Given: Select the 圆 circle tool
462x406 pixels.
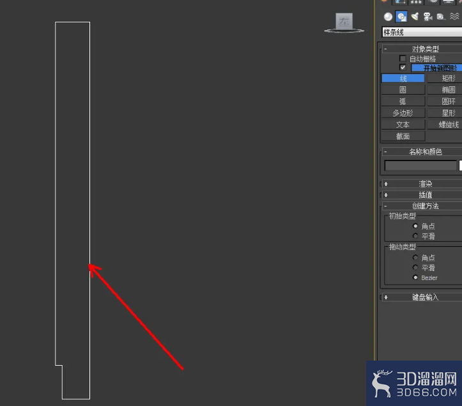Looking at the screenshot, I should pyautogui.click(x=403, y=90).
